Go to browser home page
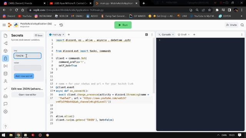Viewport: 246px width, 138px height. pyautogui.click(x=23, y=10)
